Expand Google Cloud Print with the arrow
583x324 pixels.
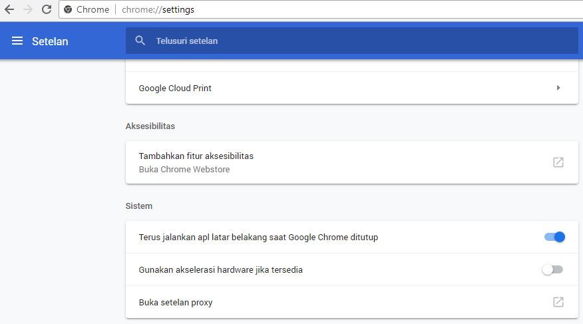(x=558, y=88)
